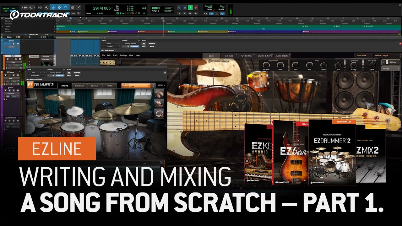Select the Grabber hand tool
The height and width of the screenshot is (226, 402).
tap(66, 7)
